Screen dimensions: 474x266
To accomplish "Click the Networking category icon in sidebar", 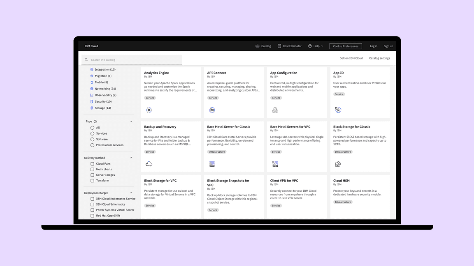I will click(x=91, y=89).
